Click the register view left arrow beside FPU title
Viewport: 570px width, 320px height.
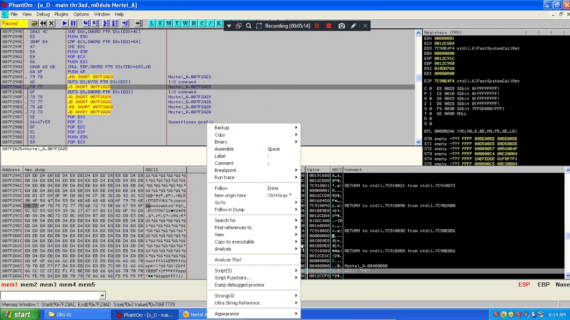tap(526, 32)
